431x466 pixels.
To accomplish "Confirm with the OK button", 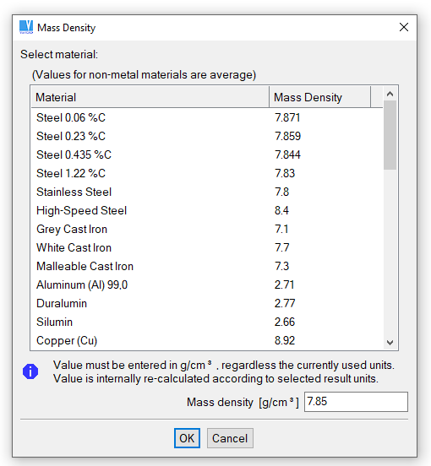I will point(187,438).
